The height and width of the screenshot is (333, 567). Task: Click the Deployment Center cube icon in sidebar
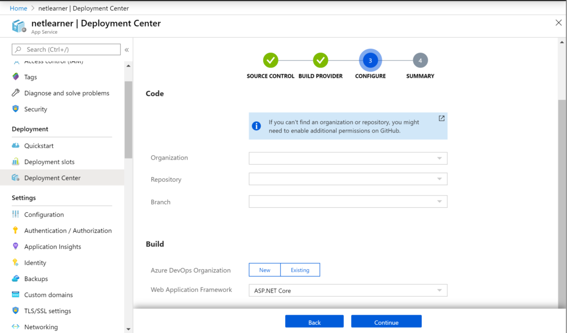click(16, 178)
